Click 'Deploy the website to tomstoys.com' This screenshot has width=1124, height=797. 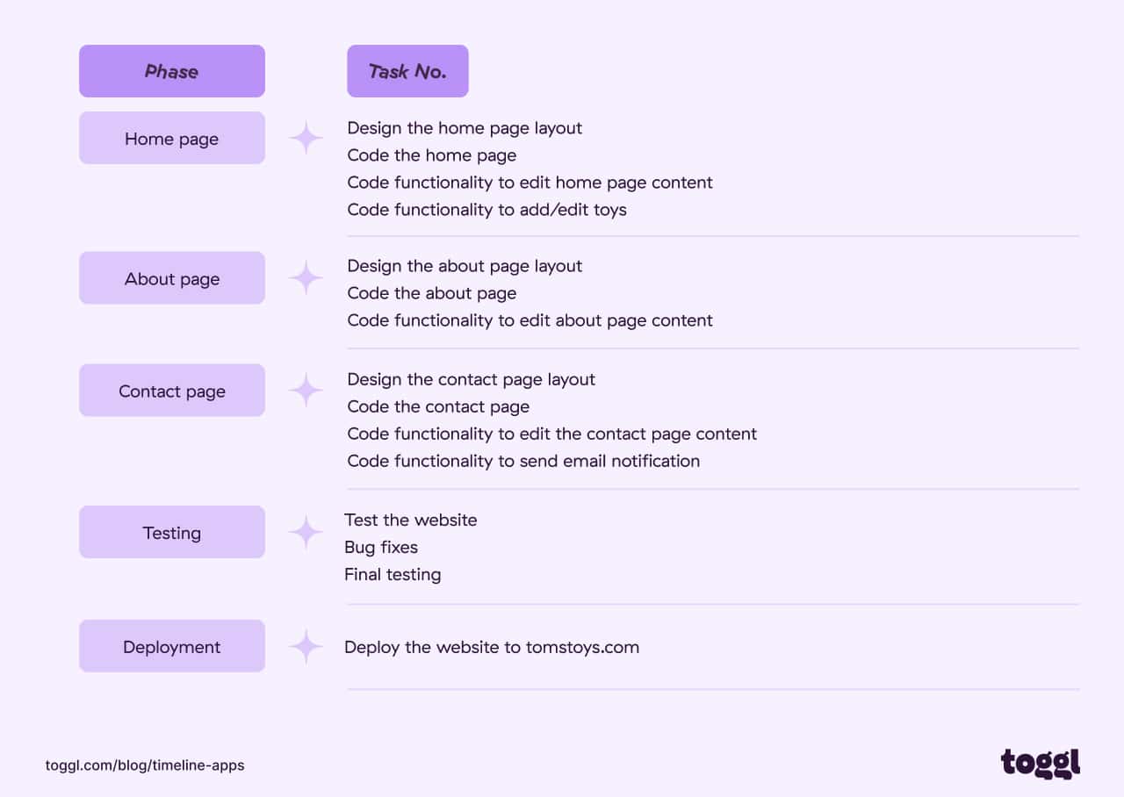[x=492, y=647]
